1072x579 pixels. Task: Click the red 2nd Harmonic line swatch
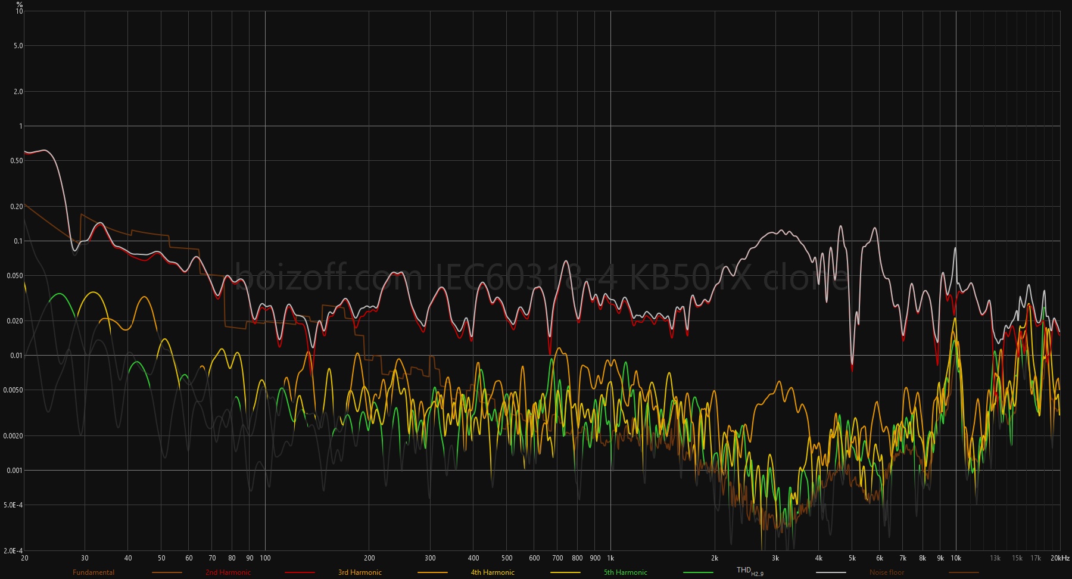click(300, 572)
